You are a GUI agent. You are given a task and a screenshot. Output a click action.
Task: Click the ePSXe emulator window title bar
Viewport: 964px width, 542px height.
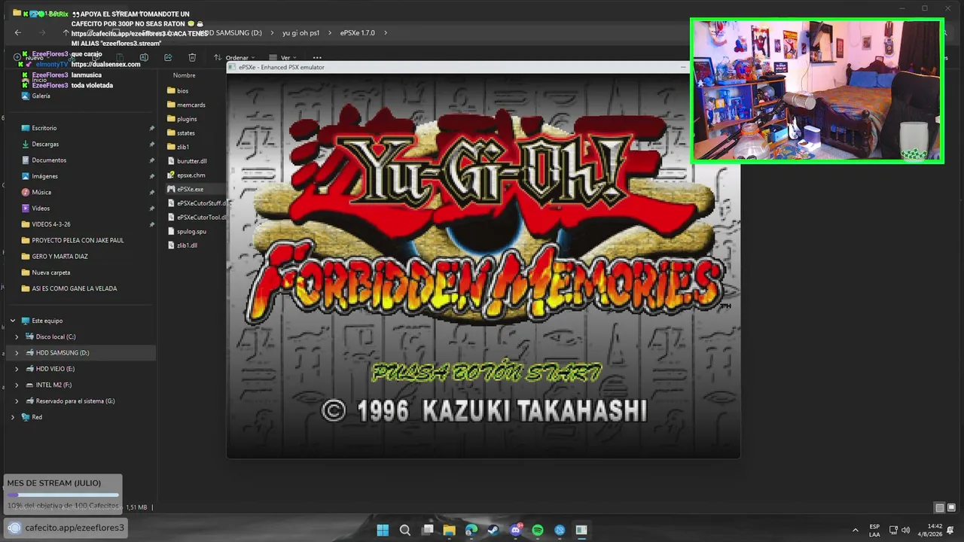click(458, 67)
